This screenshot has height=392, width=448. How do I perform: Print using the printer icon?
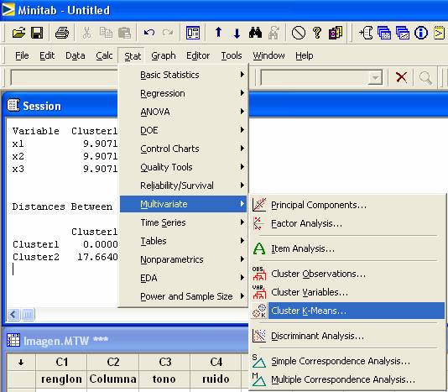[62, 33]
